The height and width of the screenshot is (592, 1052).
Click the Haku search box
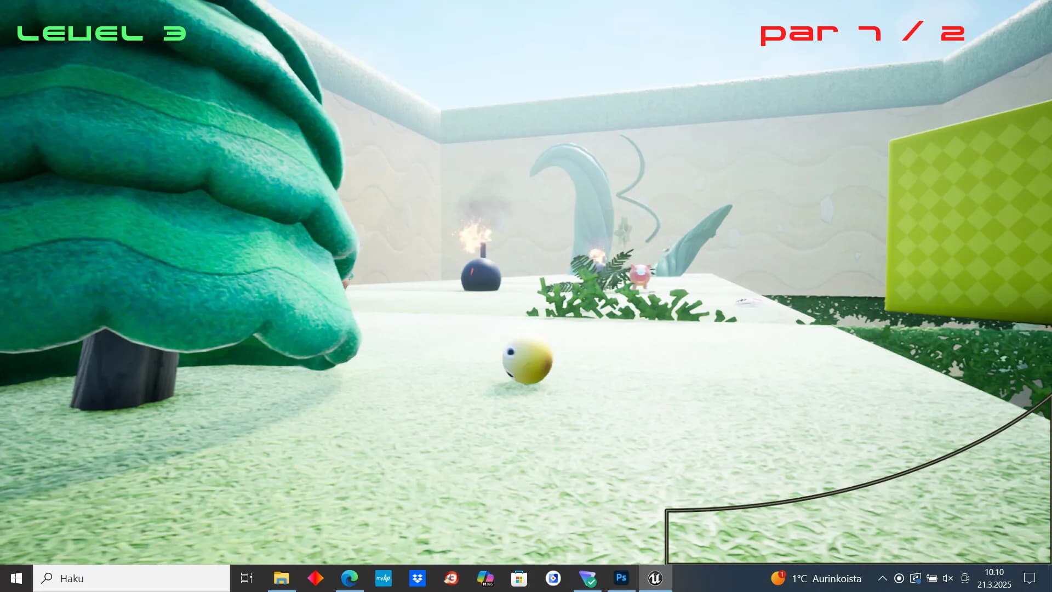click(131, 578)
